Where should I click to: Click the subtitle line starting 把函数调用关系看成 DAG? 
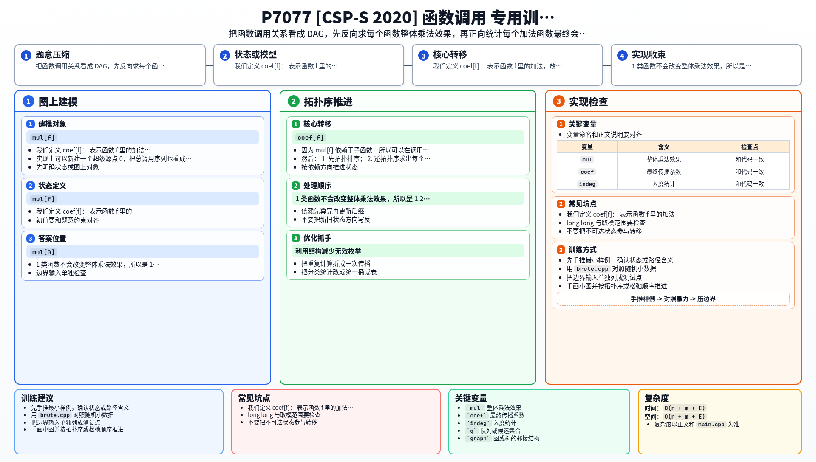click(x=408, y=34)
